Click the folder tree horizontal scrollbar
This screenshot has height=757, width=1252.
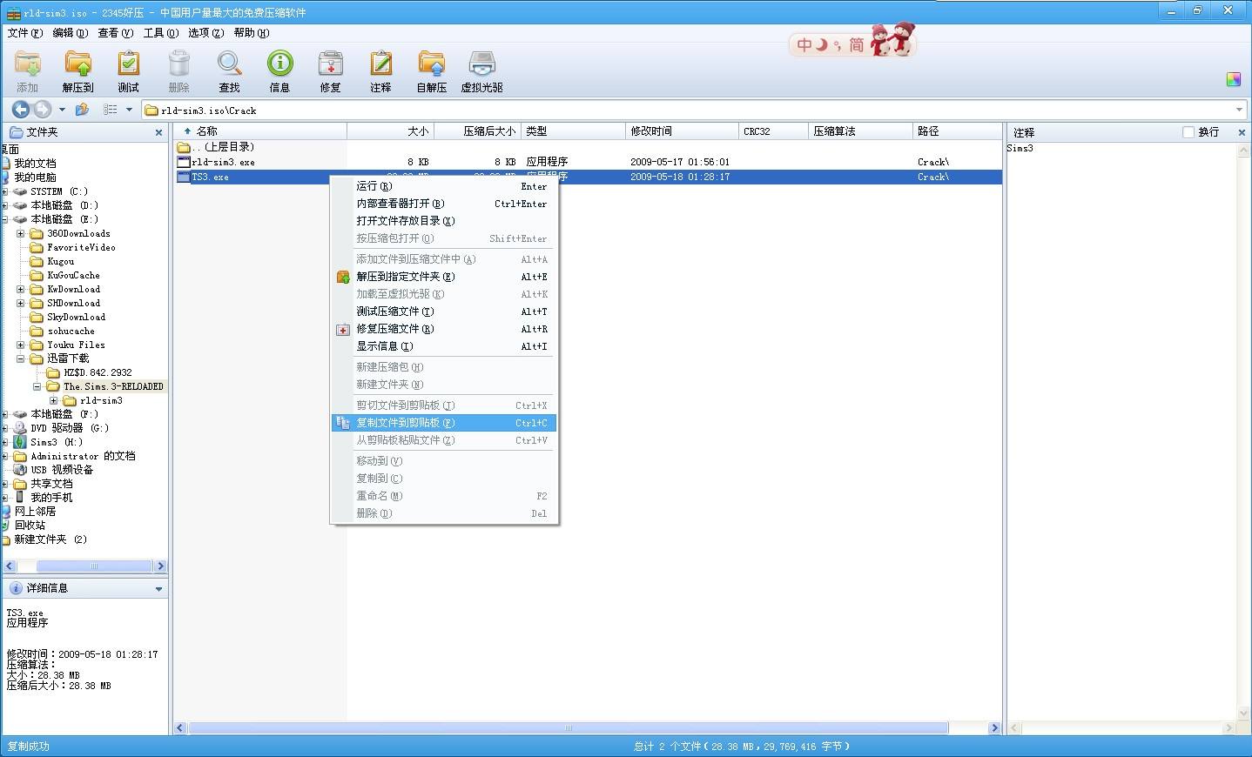pyautogui.click(x=95, y=566)
